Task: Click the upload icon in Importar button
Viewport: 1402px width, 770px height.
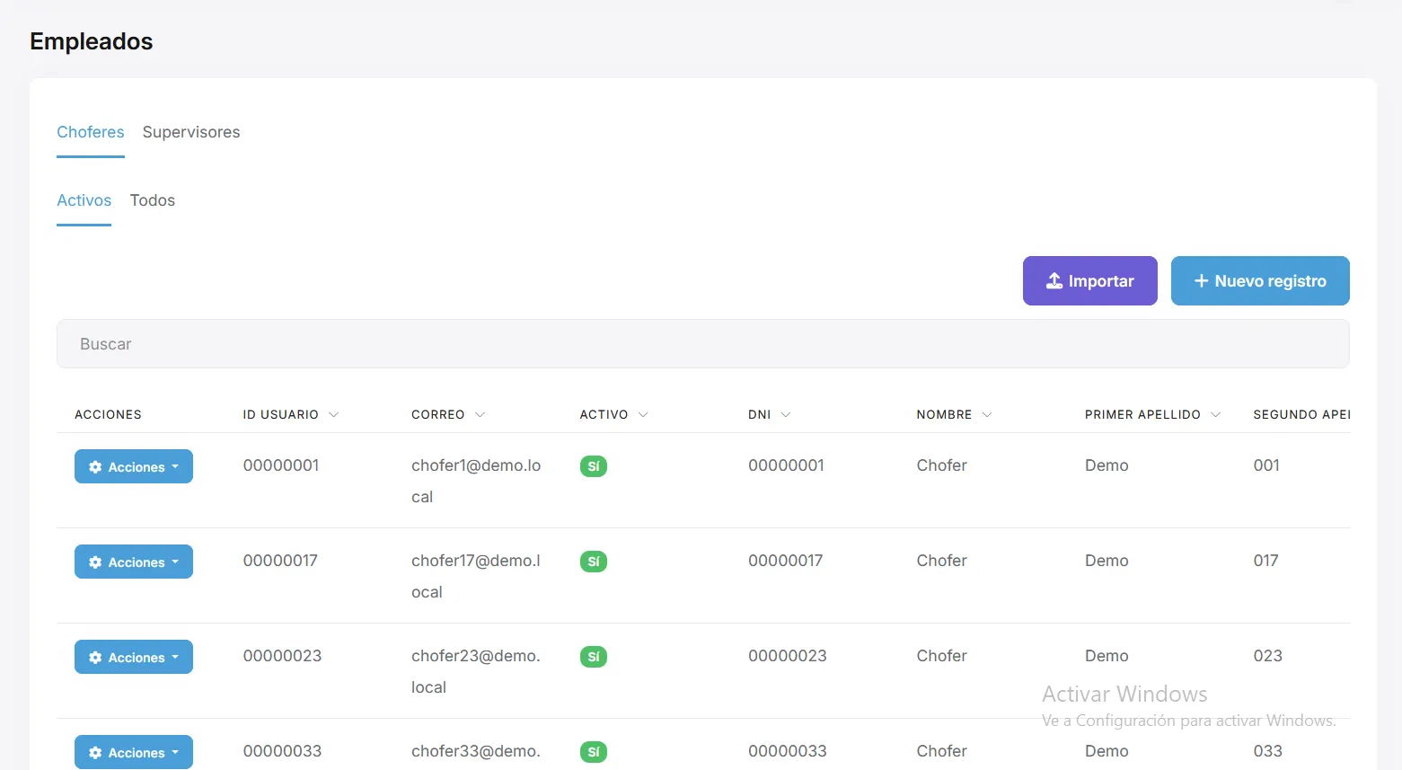Action: pos(1054,281)
